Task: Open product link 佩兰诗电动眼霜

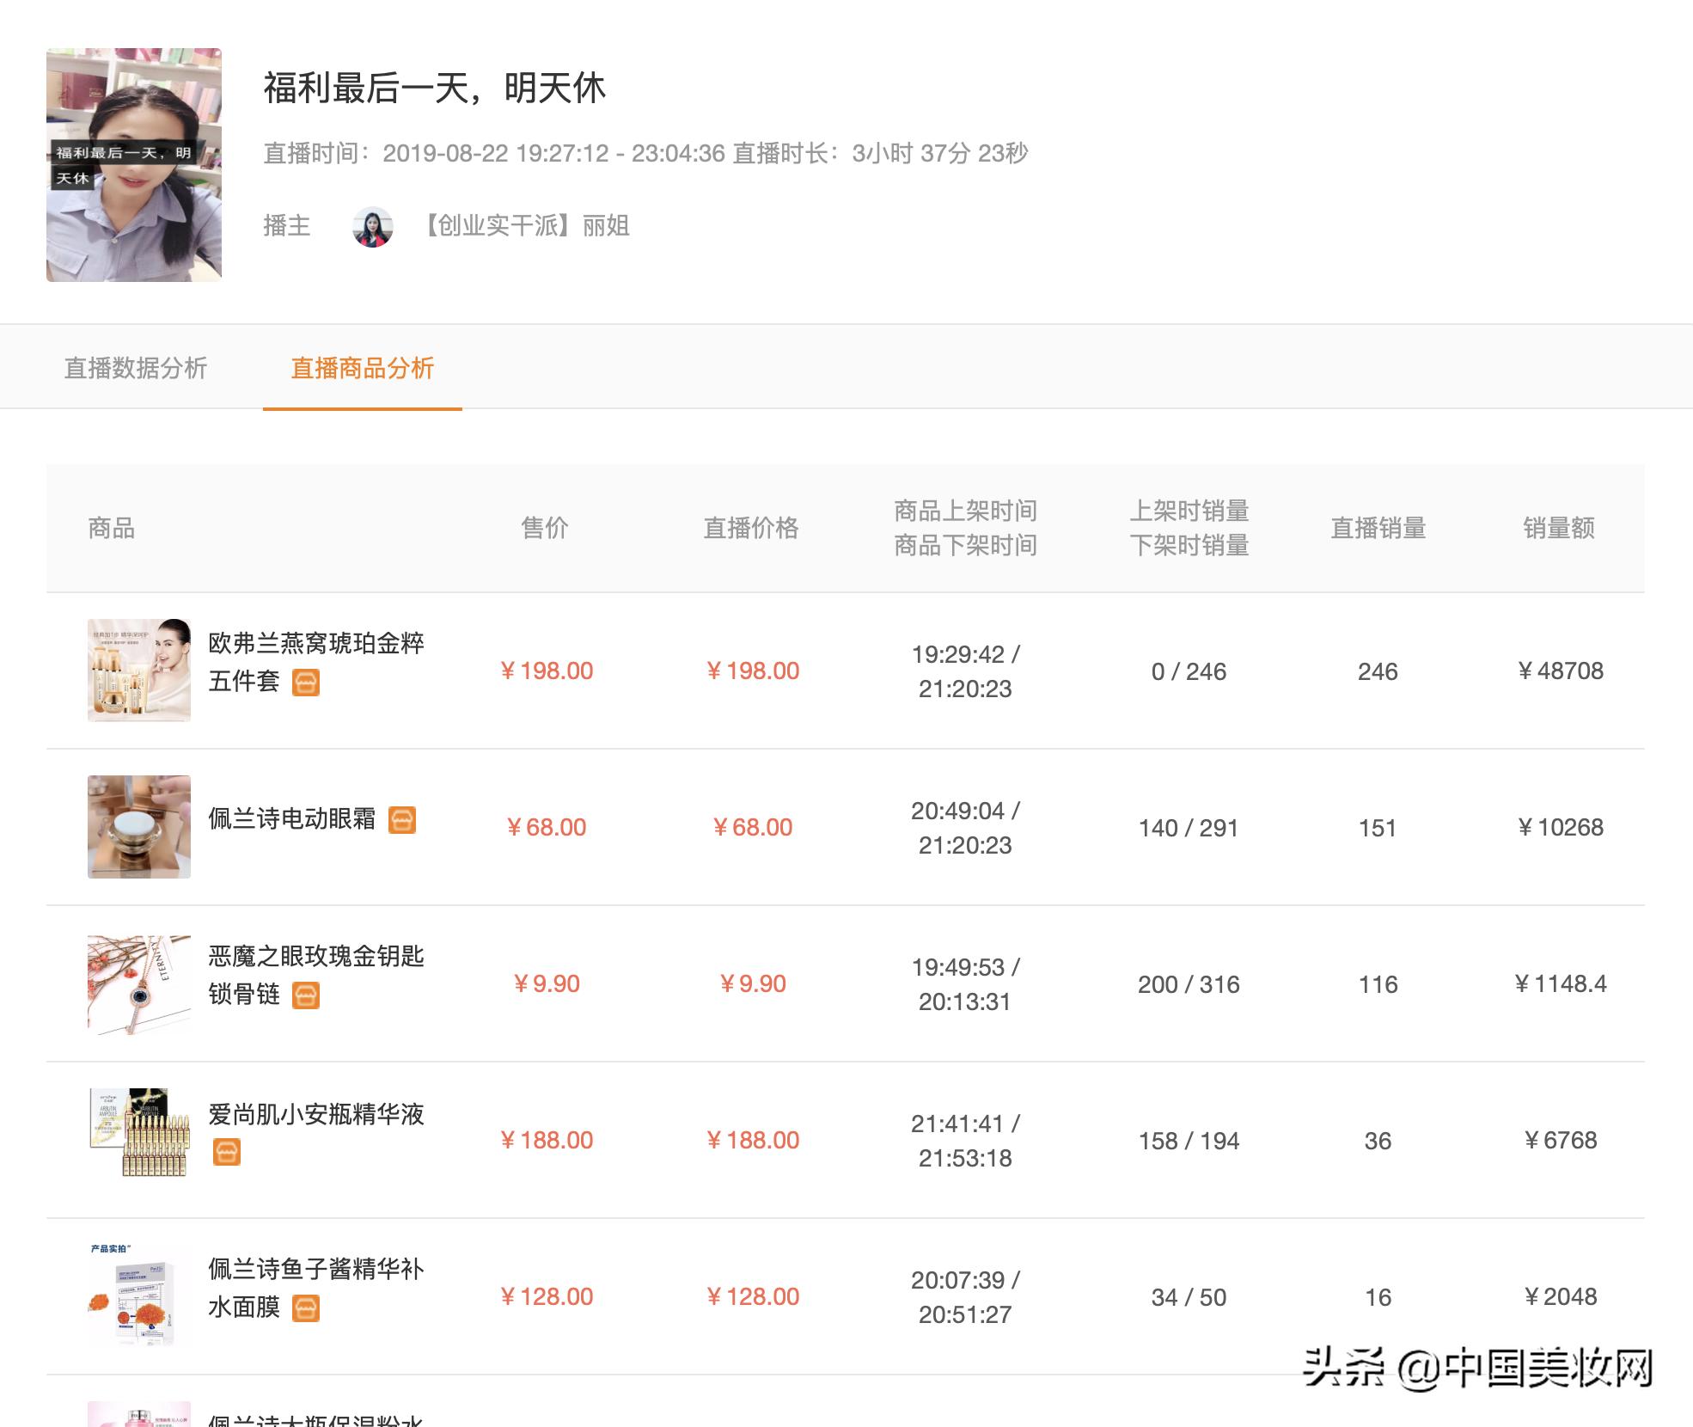Action: (x=292, y=818)
